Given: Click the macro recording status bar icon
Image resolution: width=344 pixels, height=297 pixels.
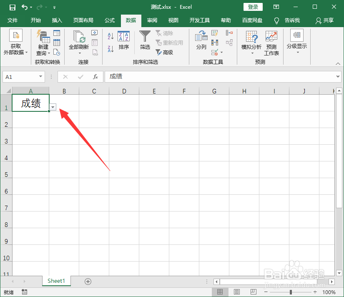Looking at the screenshot, I should click(24, 292).
